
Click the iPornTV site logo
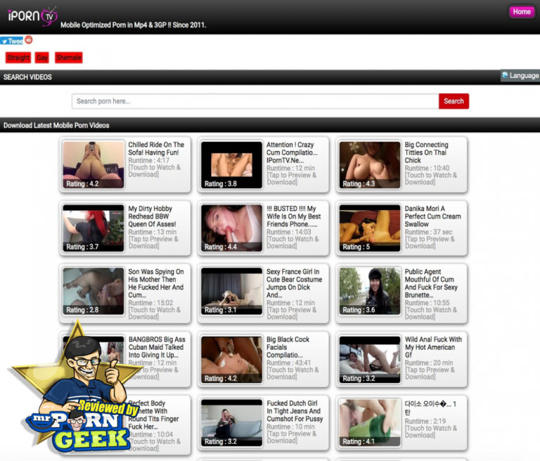32,15
